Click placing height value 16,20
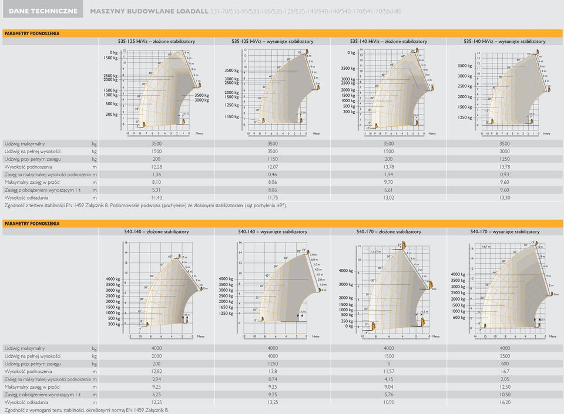The height and width of the screenshot is (414, 564). coord(505,402)
